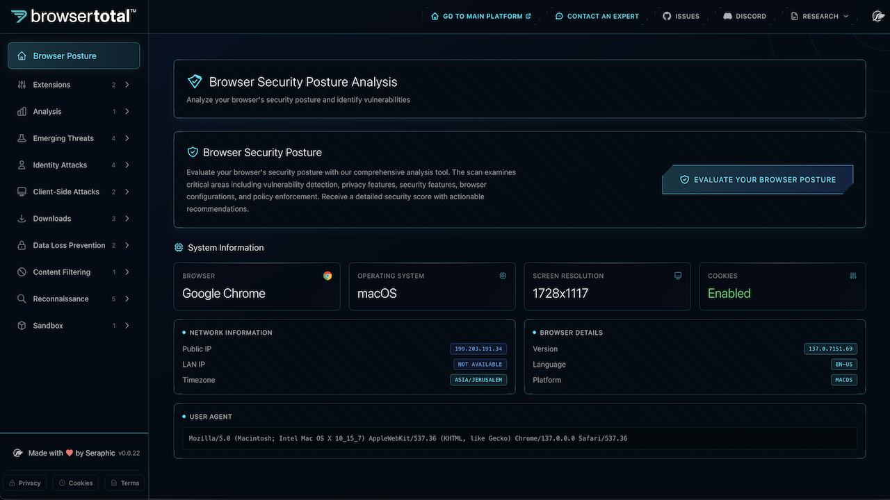
Task: Click the Sandbox cube icon
Action: pos(22,326)
